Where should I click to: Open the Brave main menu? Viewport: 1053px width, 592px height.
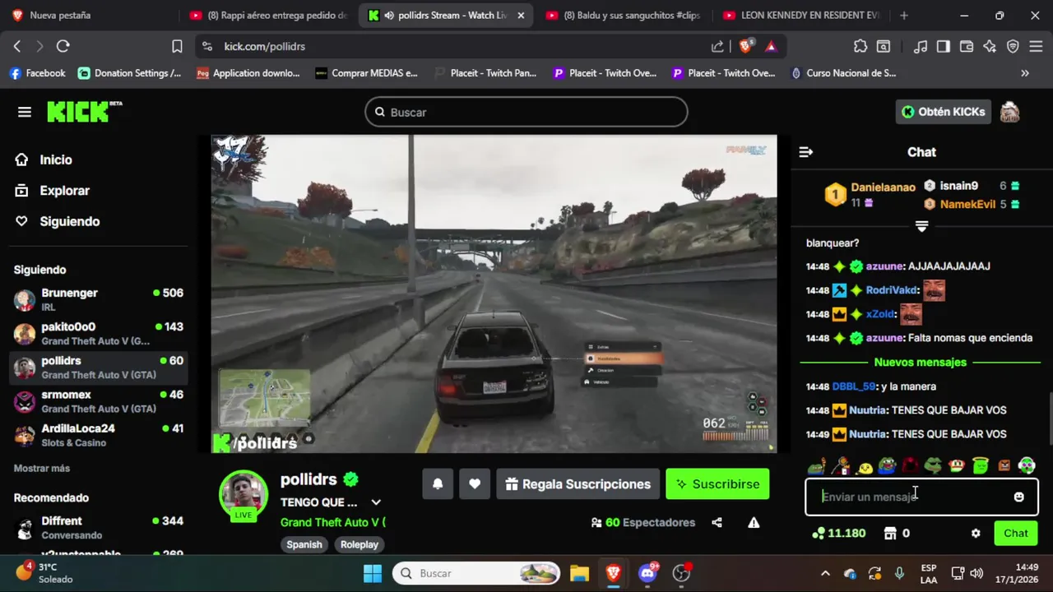(1036, 47)
